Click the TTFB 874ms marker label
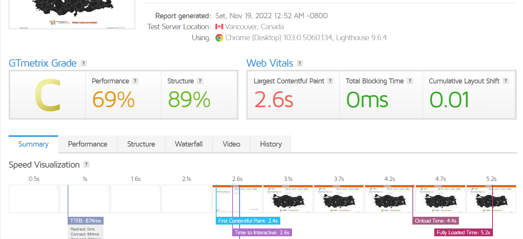This screenshot has width=523, height=239. tap(86, 221)
